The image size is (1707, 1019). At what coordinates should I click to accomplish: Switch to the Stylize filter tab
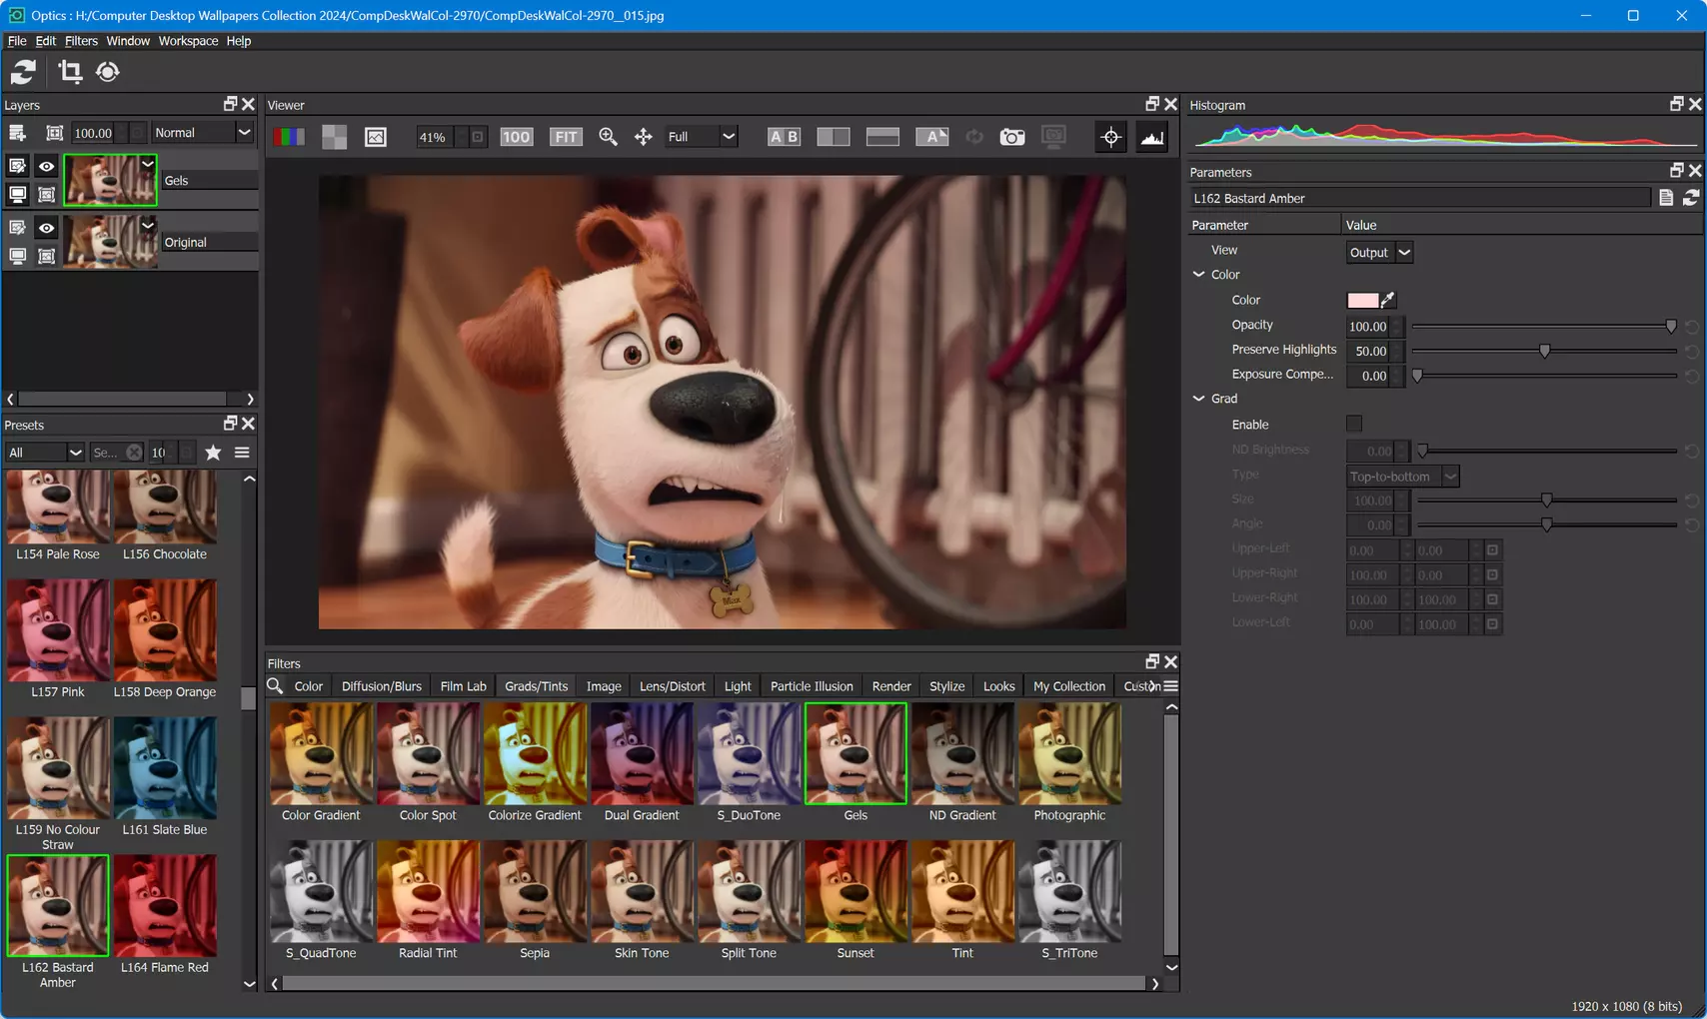[x=947, y=686]
